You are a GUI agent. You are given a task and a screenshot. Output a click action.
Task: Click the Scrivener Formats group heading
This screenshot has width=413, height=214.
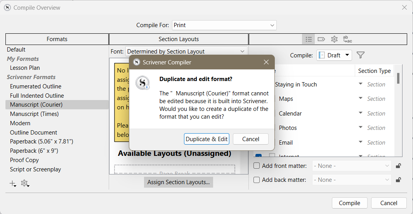[31, 77]
